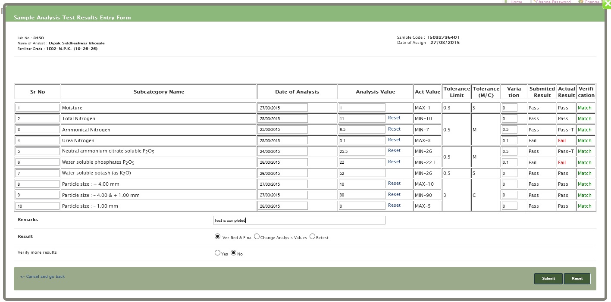The image size is (611, 302).
Task: Focus the Ammonical Nitrogen variation field
Action: click(509, 130)
